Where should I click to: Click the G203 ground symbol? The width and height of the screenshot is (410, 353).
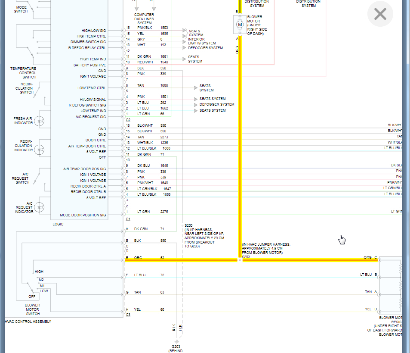[177, 342]
